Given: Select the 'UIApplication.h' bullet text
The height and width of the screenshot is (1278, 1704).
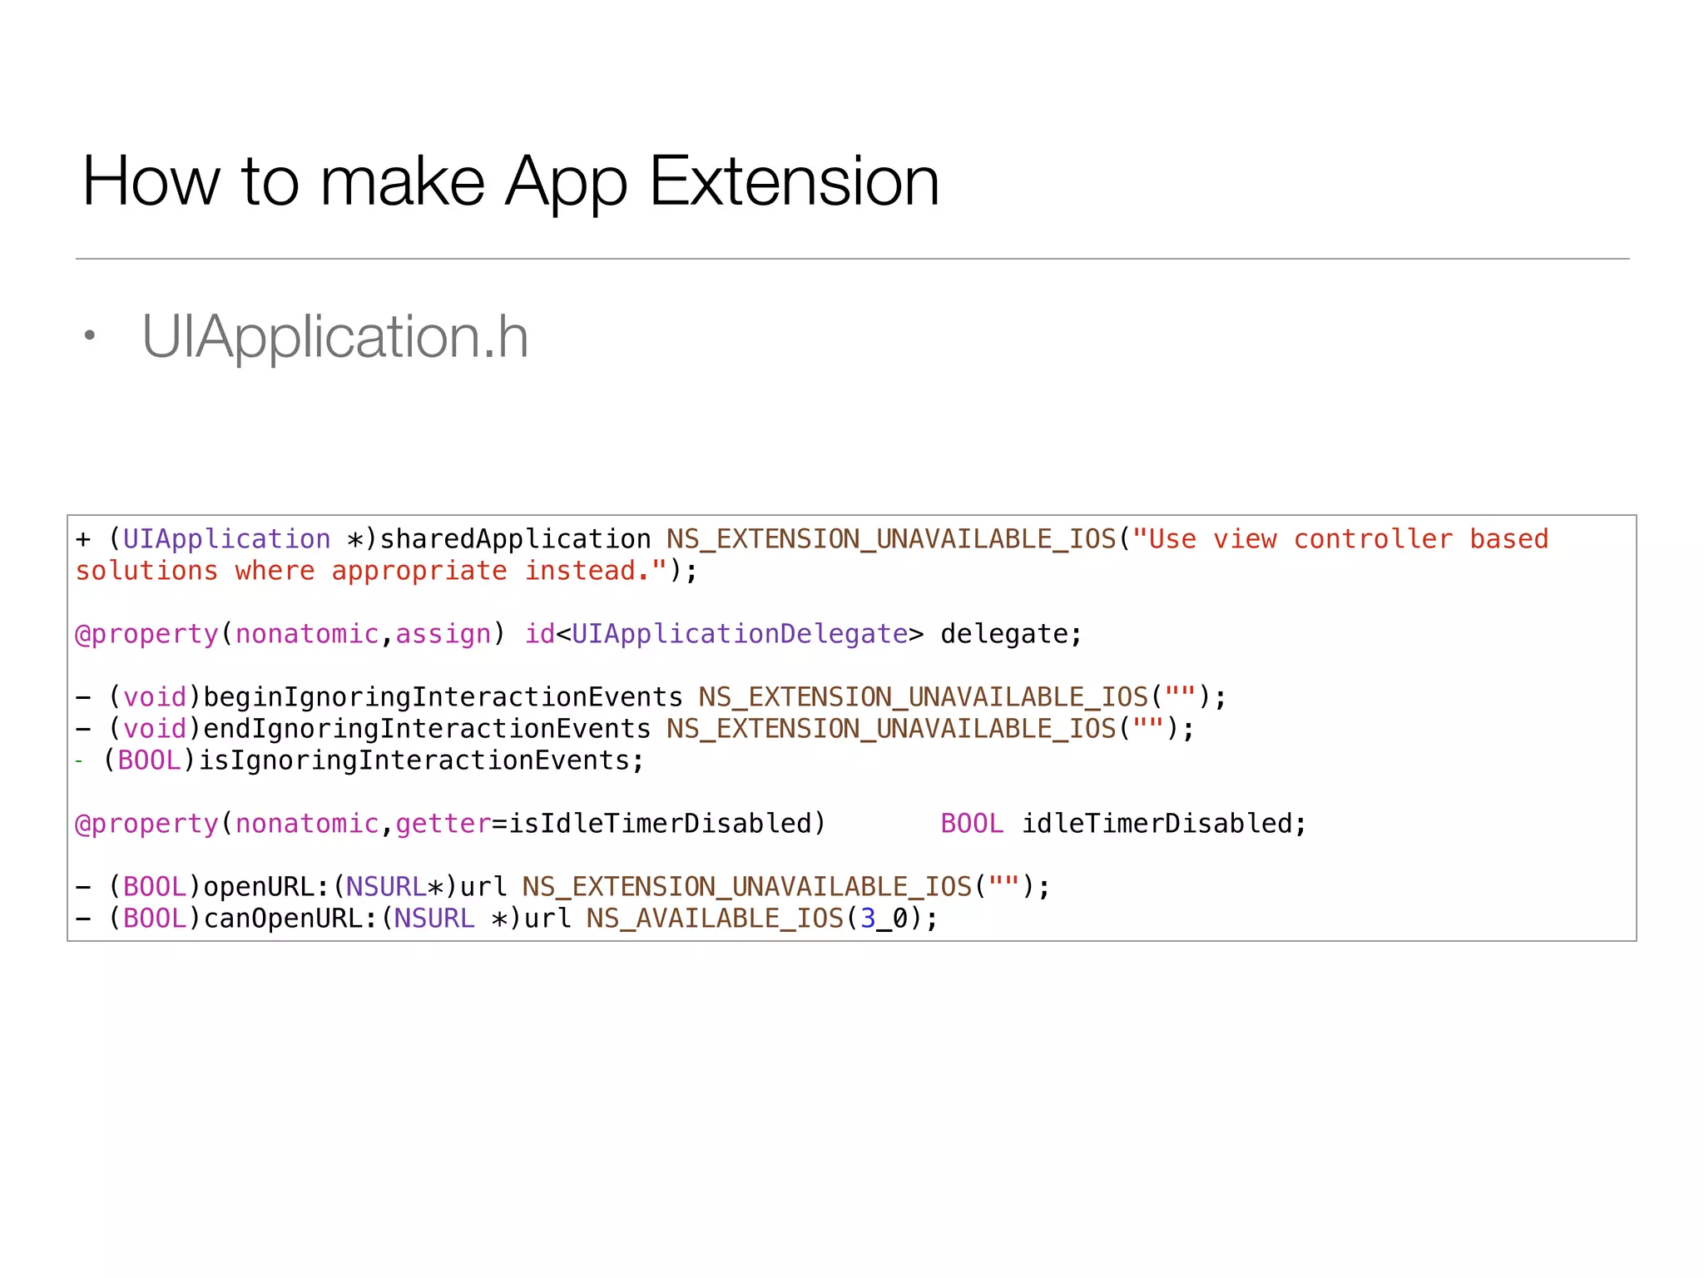Looking at the screenshot, I should [334, 338].
